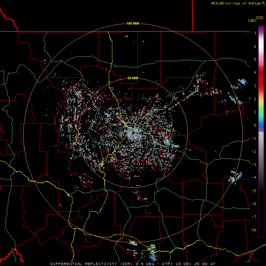Click the 10 DEC 25 date text
The image size is (266, 266).
pyautogui.click(x=188, y=264)
